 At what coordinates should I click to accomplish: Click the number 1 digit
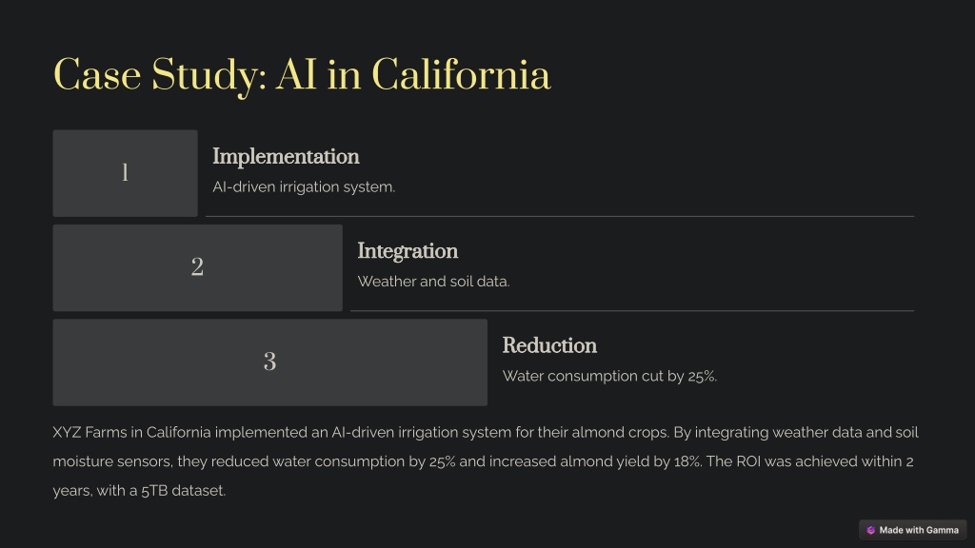pyautogui.click(x=125, y=173)
